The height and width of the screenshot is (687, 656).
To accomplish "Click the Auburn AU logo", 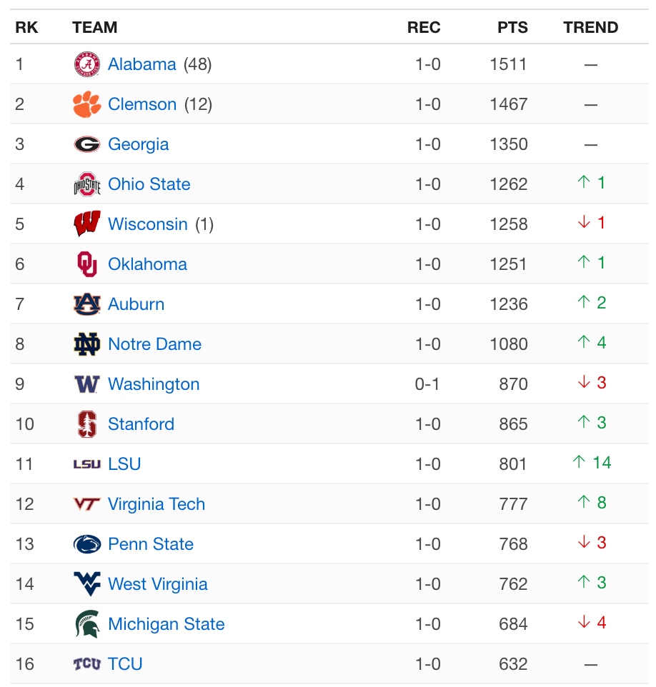I will (87, 304).
